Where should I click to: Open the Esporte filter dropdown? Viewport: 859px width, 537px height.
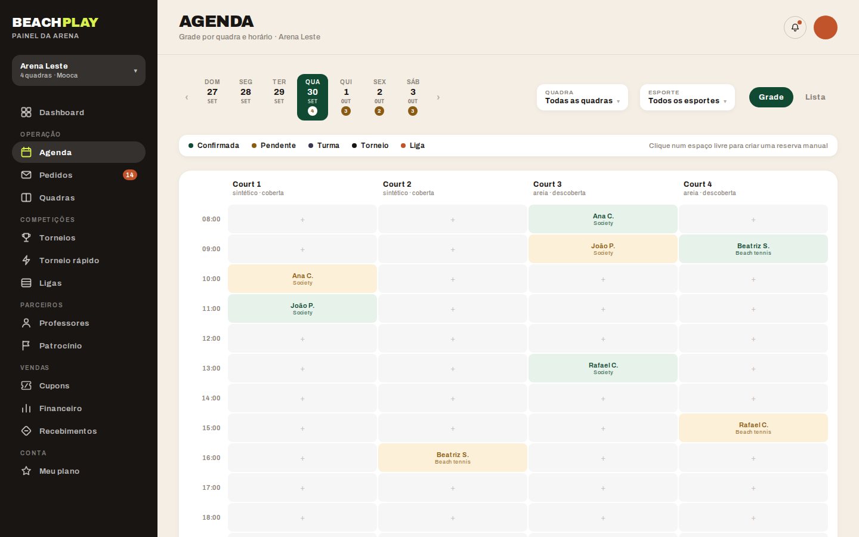[687, 97]
